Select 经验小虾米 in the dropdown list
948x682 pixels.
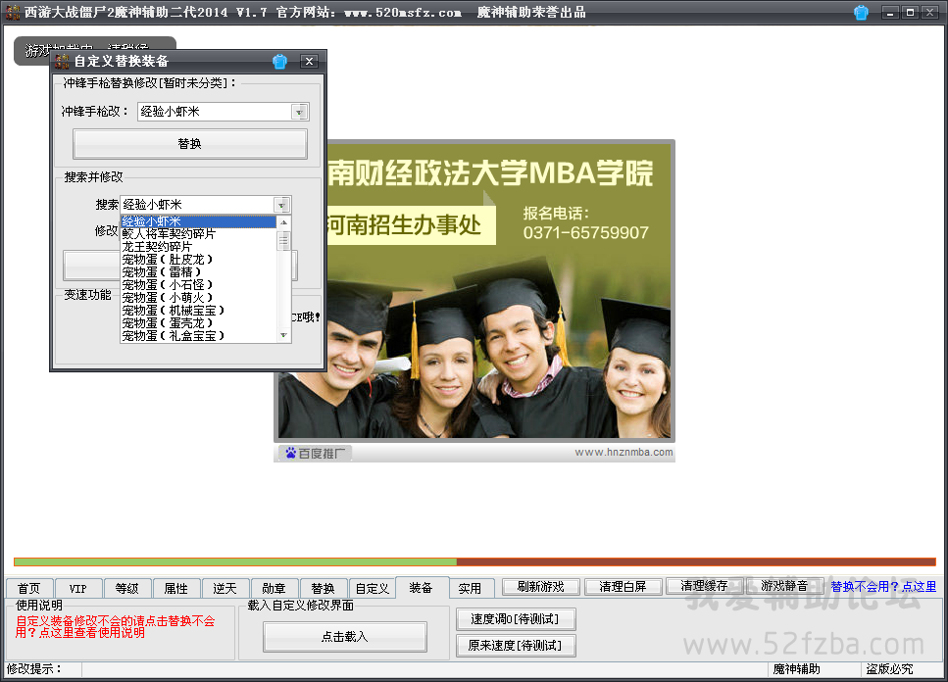pyautogui.click(x=198, y=221)
